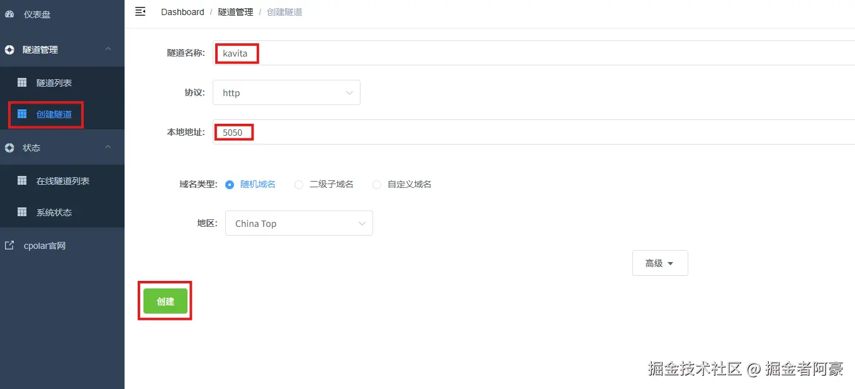Viewport: 855px width, 389px height.
Task: Click the icon next to 隧道管理
Action: 9,50
